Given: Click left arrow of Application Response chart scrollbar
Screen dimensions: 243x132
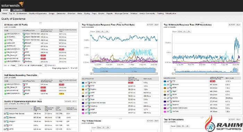Looking at the screenshot, I should (91, 74).
